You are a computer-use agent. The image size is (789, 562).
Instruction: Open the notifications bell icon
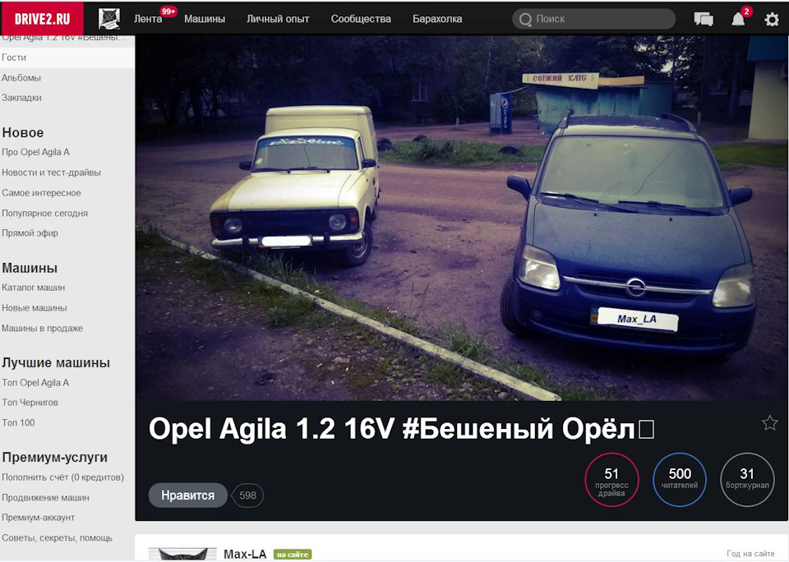(738, 19)
